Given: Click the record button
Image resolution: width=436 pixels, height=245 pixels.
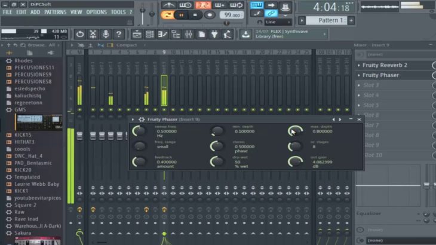Looking at the screenshot, I should coord(210,15).
